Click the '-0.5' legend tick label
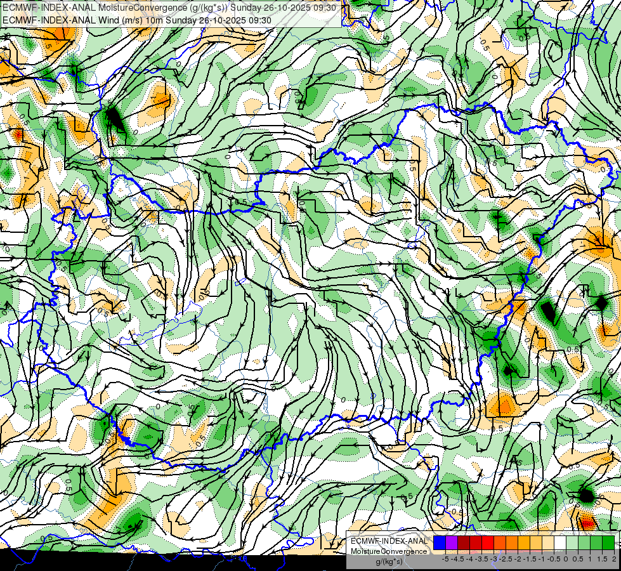Image resolution: width=621 pixels, height=571 pixels. (x=554, y=559)
